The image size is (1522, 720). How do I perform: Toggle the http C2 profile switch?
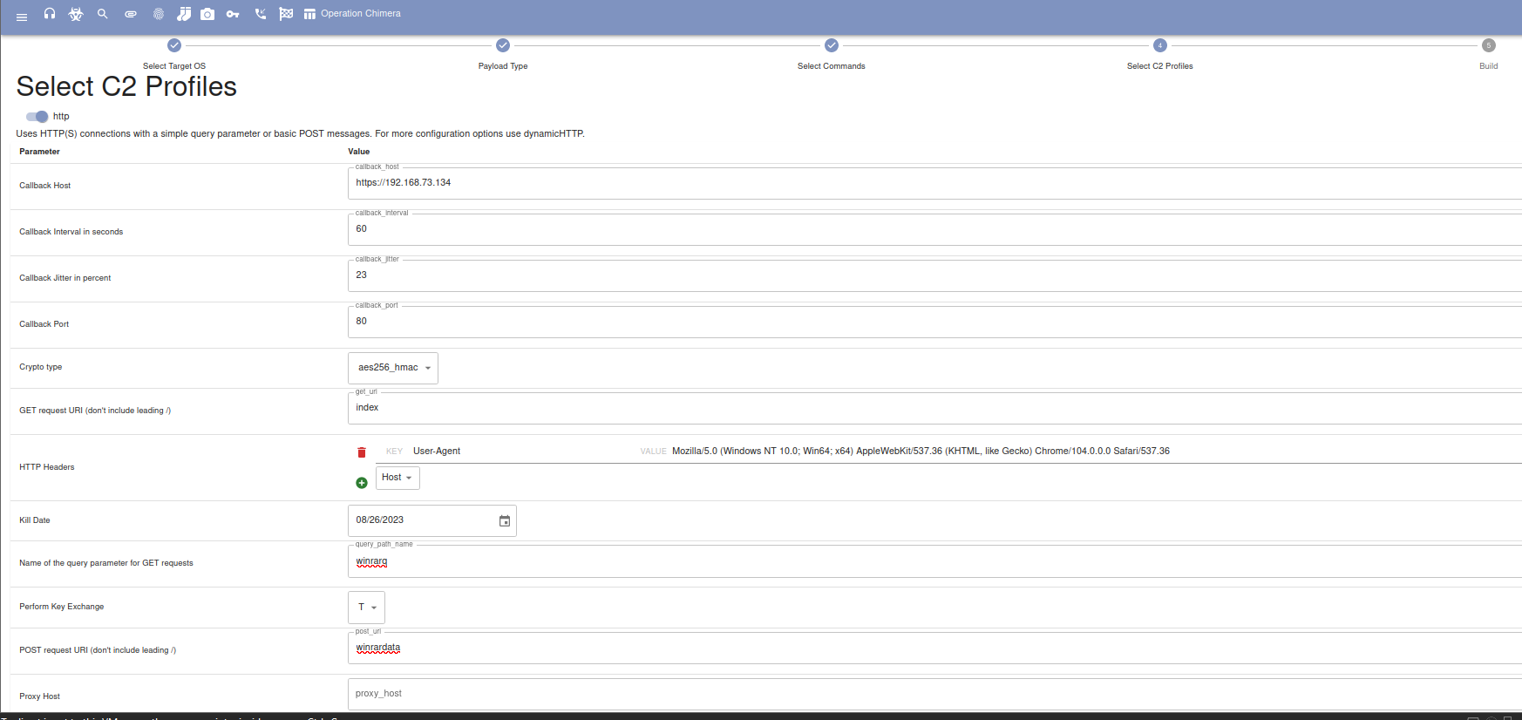tap(37, 117)
